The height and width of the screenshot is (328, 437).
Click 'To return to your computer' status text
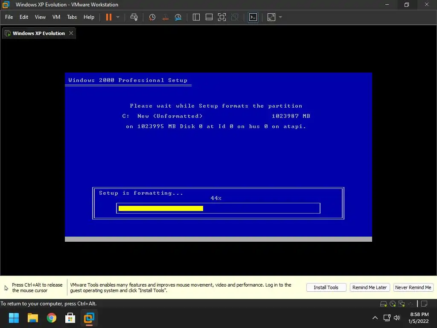pos(49,304)
